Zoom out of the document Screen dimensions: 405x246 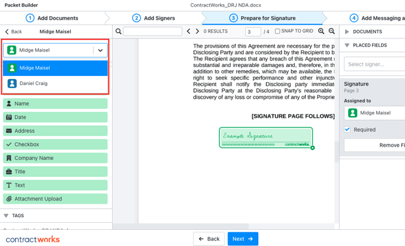tap(332, 32)
